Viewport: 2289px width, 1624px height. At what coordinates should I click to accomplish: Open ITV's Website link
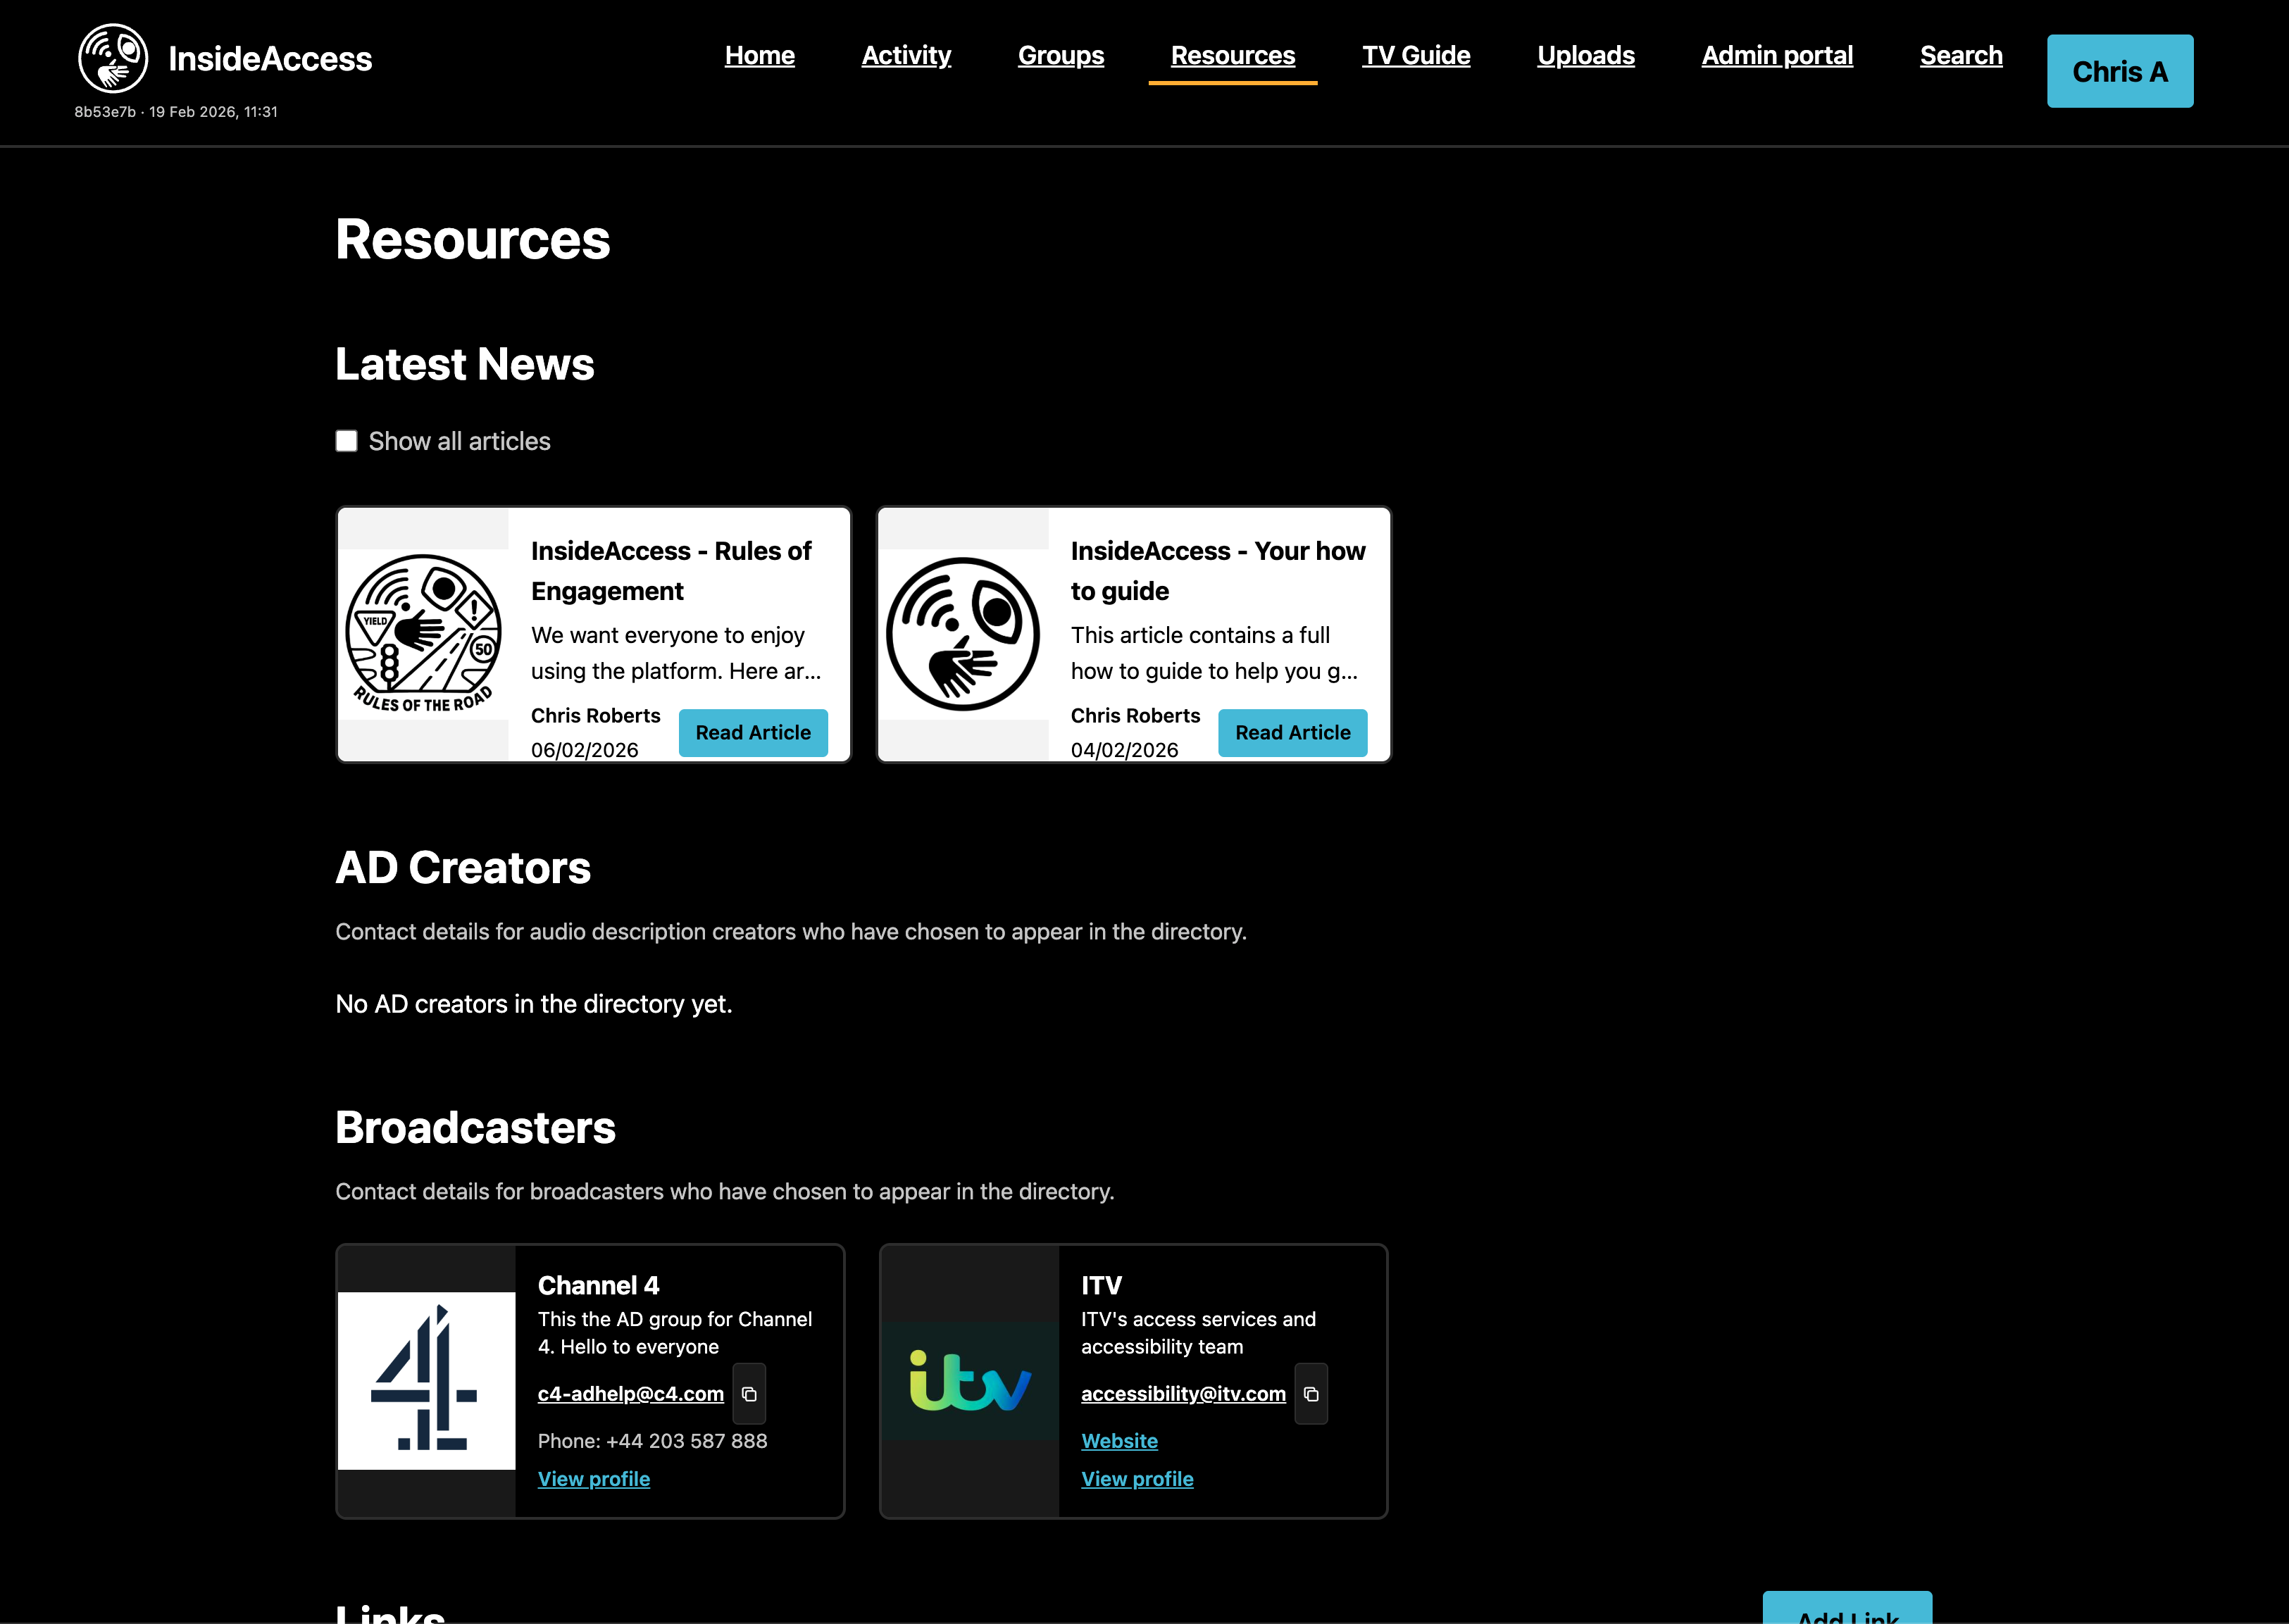(x=1119, y=1440)
